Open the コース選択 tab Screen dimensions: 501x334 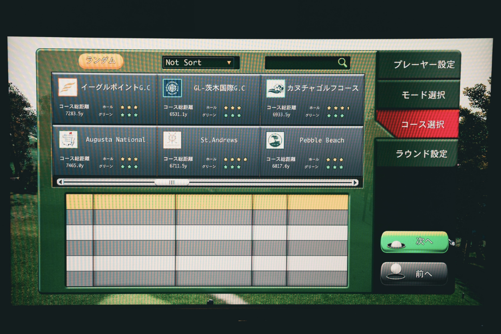[x=417, y=124]
